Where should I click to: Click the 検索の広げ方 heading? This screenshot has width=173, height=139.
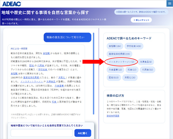[115, 96]
